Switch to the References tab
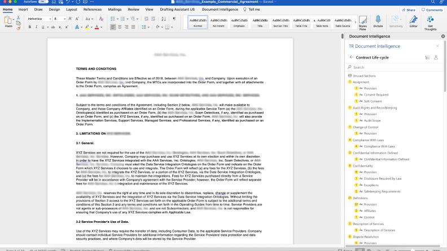Screen dimensions: 447x251 click(x=93, y=10)
